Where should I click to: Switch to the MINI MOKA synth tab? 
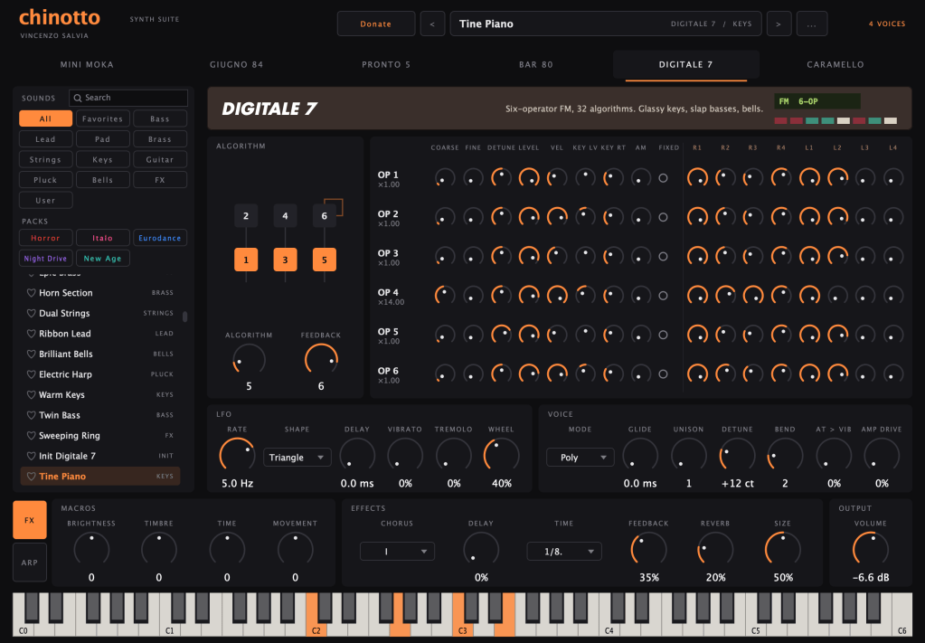click(87, 65)
